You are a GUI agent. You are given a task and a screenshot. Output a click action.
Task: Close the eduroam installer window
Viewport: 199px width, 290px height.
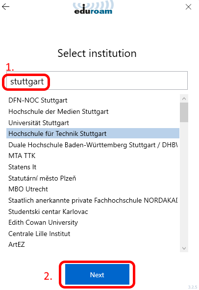pos(188,7)
